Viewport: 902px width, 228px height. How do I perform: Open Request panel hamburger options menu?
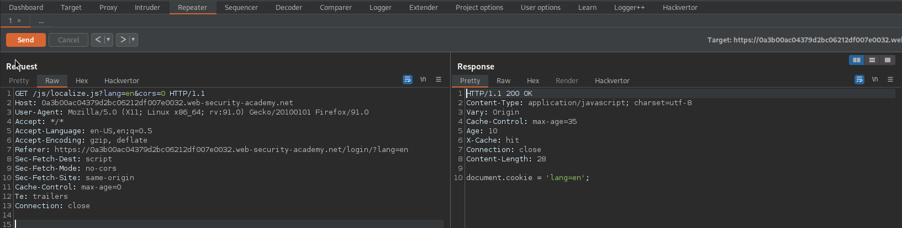(x=439, y=80)
